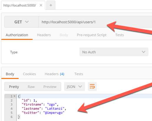This screenshot has height=121, width=152.
Task: Click the "twitter": "@imperugo" response line
Action: [x=43, y=113]
